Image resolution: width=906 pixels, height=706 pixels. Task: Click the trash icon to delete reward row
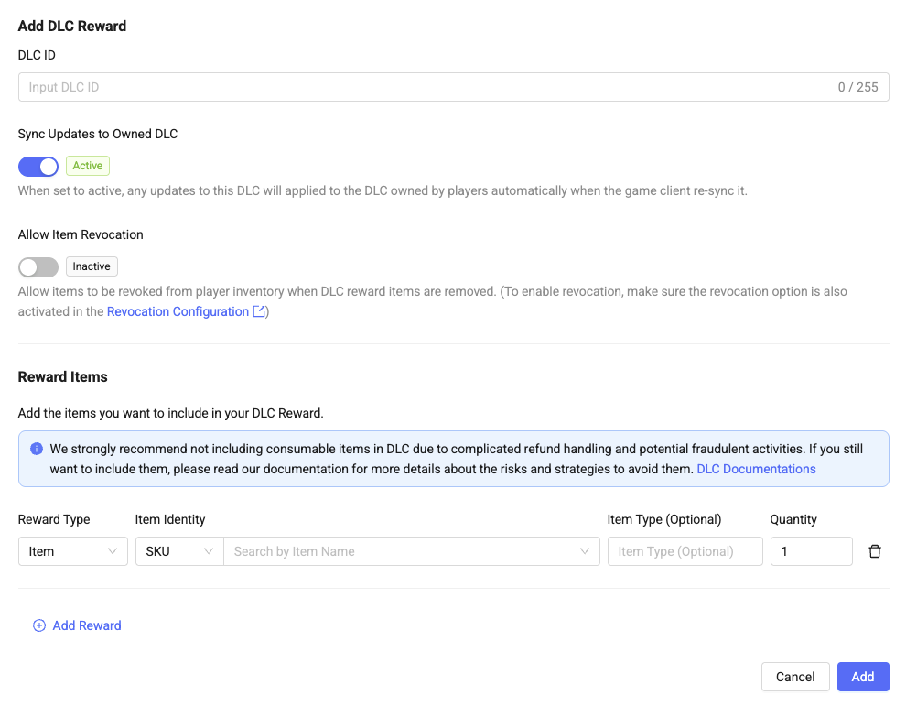point(875,551)
